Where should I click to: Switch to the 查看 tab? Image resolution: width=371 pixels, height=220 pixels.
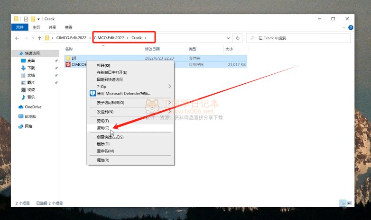pos(68,27)
